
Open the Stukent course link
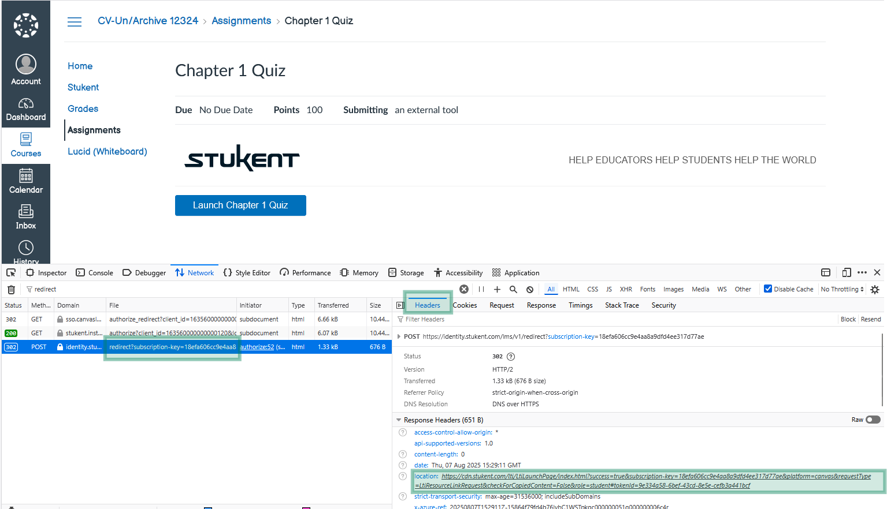coord(83,87)
